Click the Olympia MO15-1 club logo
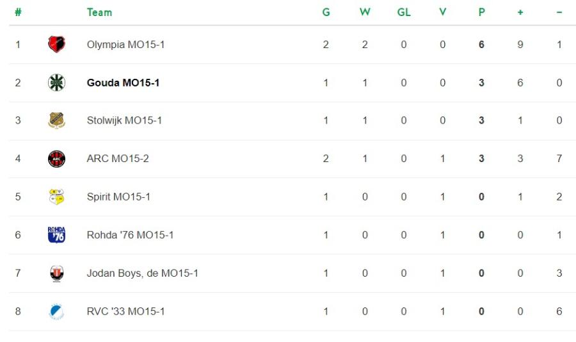This screenshot has width=576, height=342. 56,45
